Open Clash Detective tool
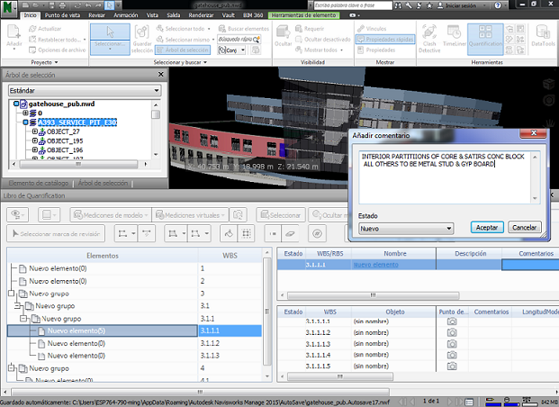 429,39
